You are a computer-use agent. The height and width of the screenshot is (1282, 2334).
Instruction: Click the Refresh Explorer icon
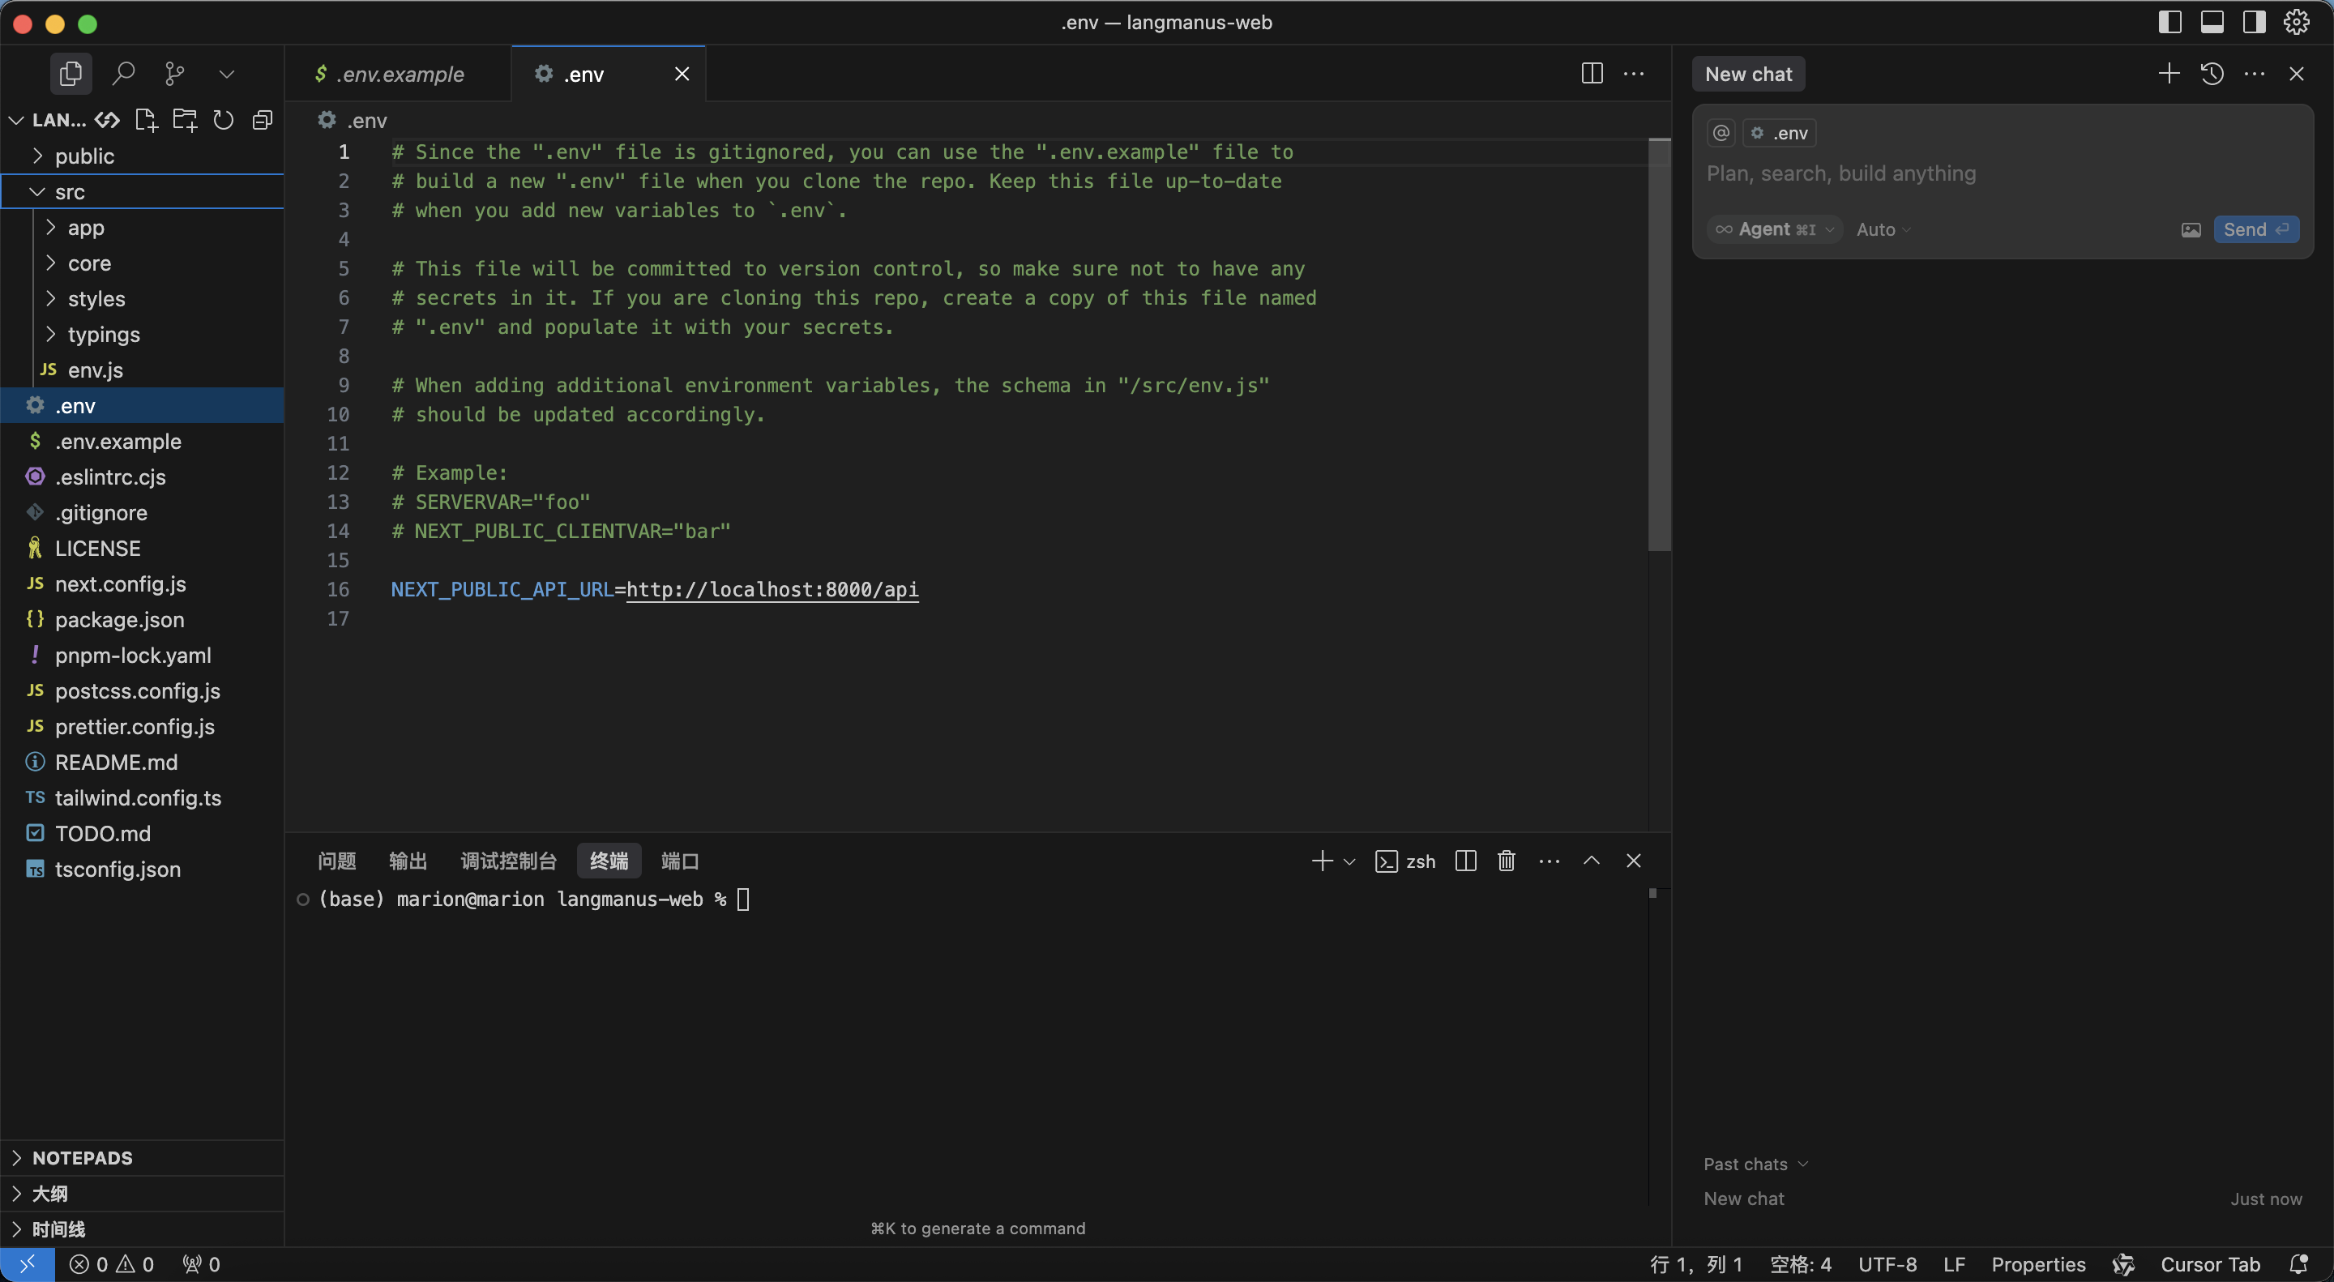click(223, 120)
